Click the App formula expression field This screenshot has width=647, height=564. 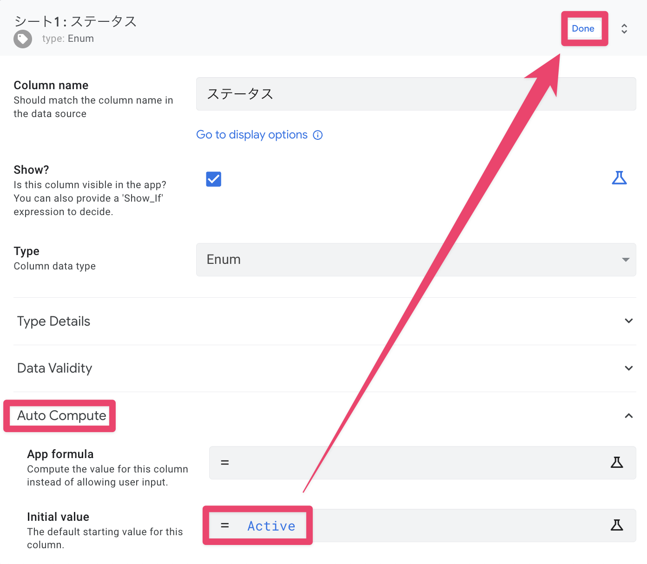(409, 463)
